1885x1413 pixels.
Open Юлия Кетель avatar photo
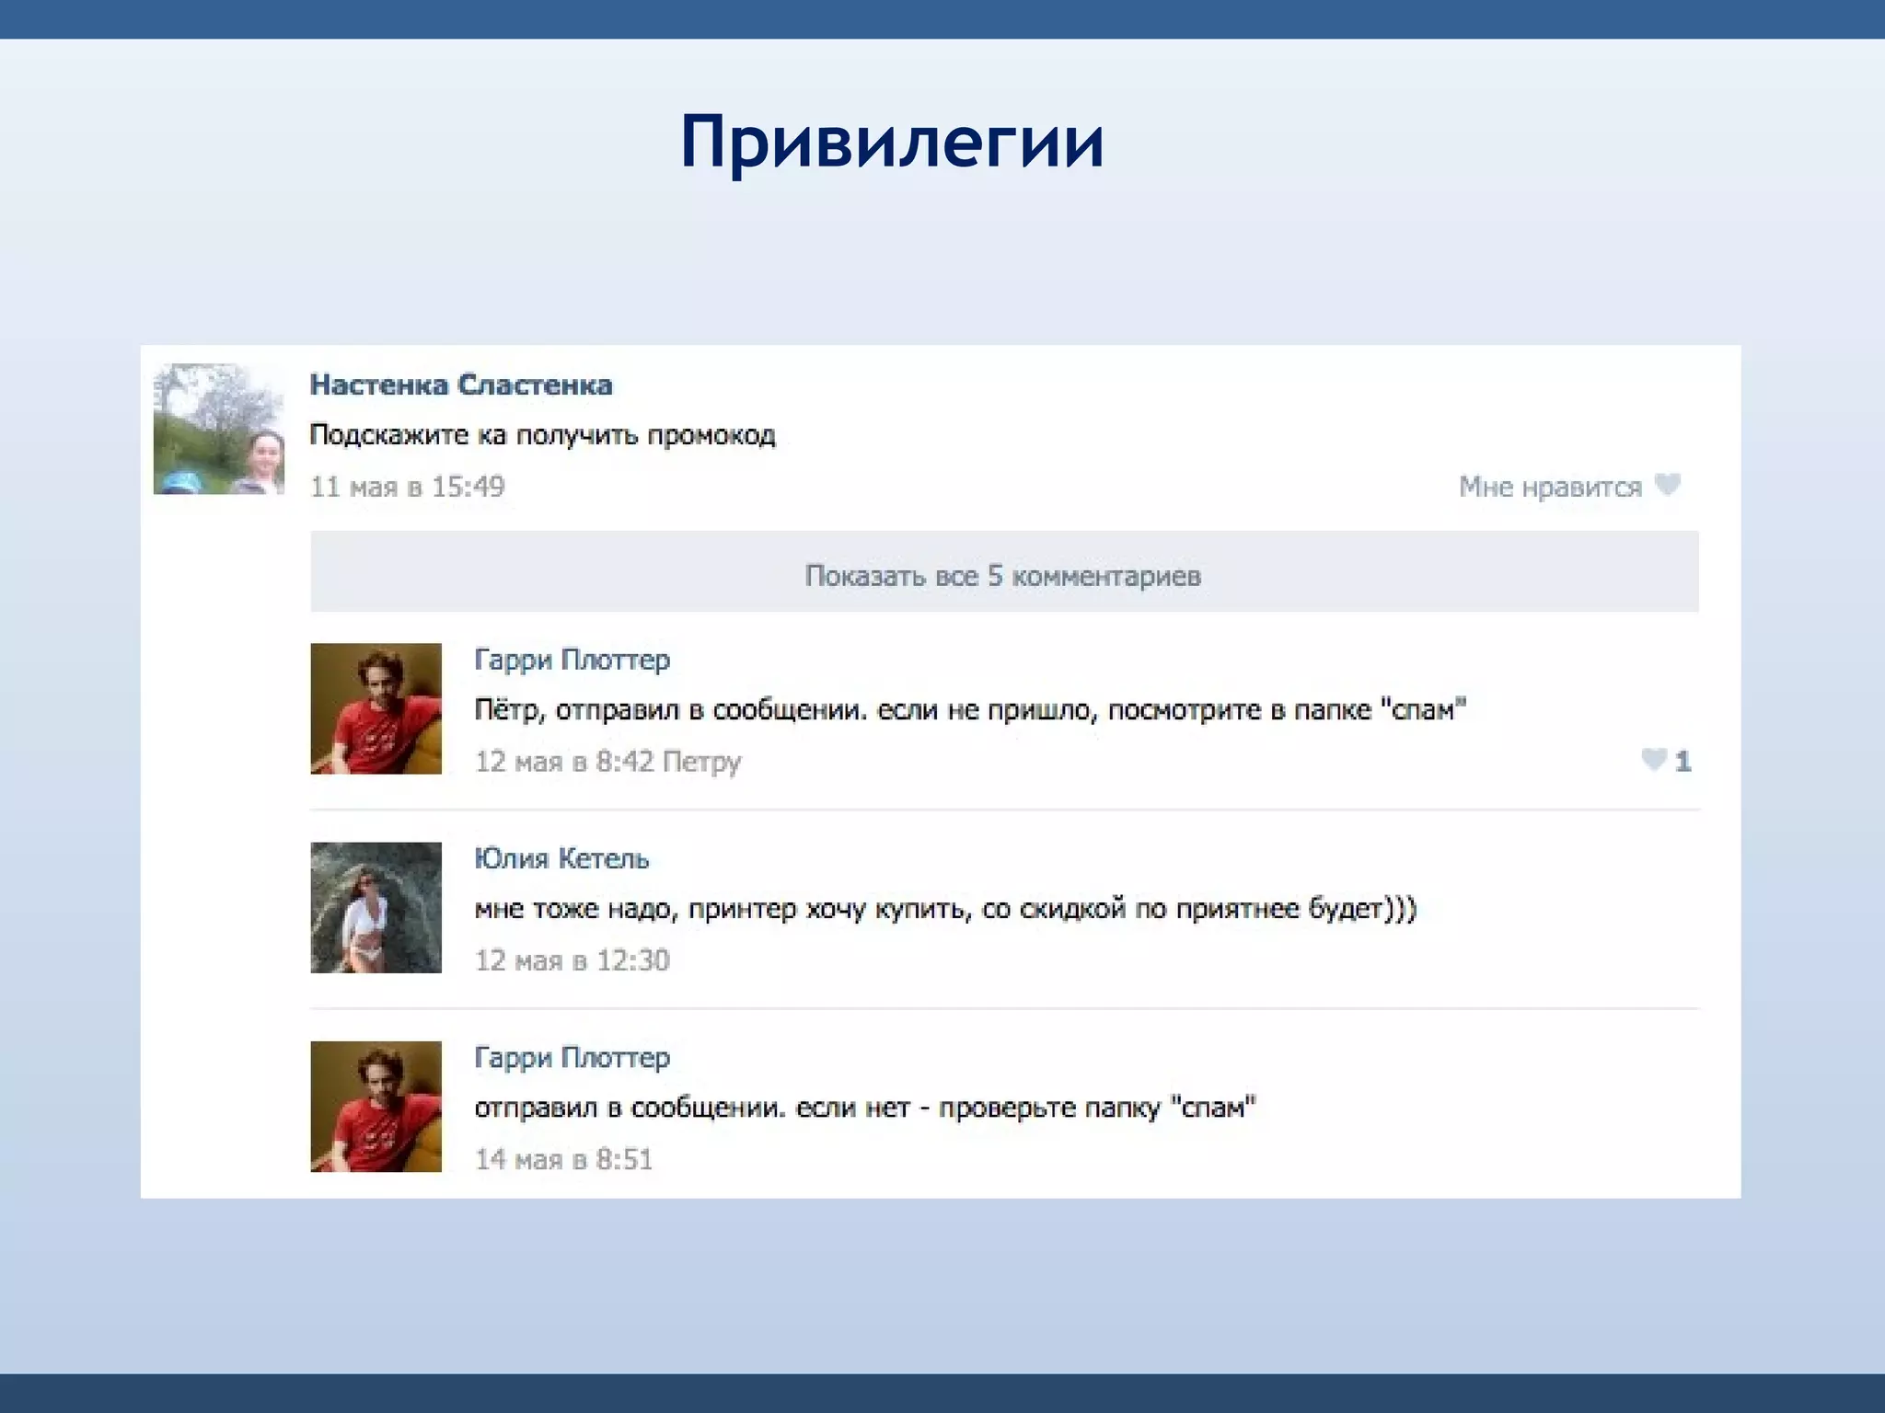click(x=376, y=907)
